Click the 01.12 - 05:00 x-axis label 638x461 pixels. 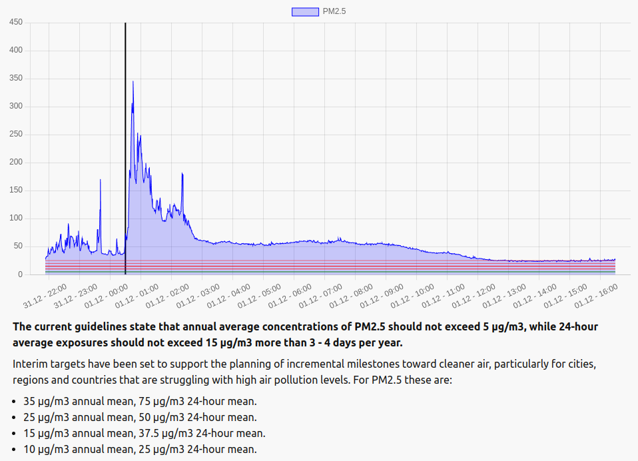259,296
